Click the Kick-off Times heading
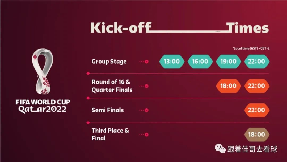287x162 pixels. tap(179, 28)
